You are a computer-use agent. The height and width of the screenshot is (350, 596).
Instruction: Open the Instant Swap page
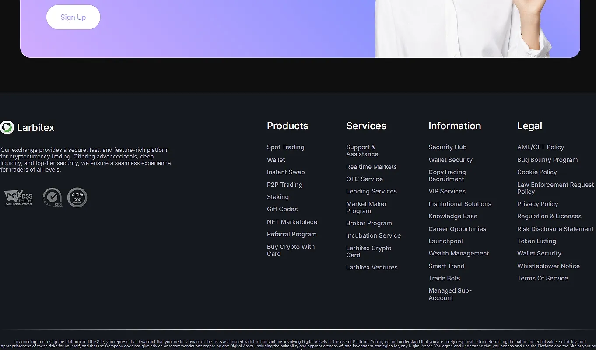click(x=286, y=172)
